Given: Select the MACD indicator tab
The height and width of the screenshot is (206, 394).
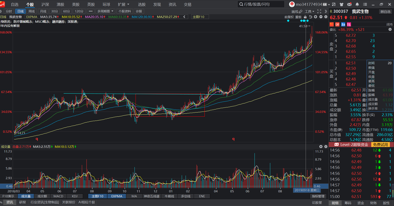Looking at the screenshot, I should click(x=58, y=196).
